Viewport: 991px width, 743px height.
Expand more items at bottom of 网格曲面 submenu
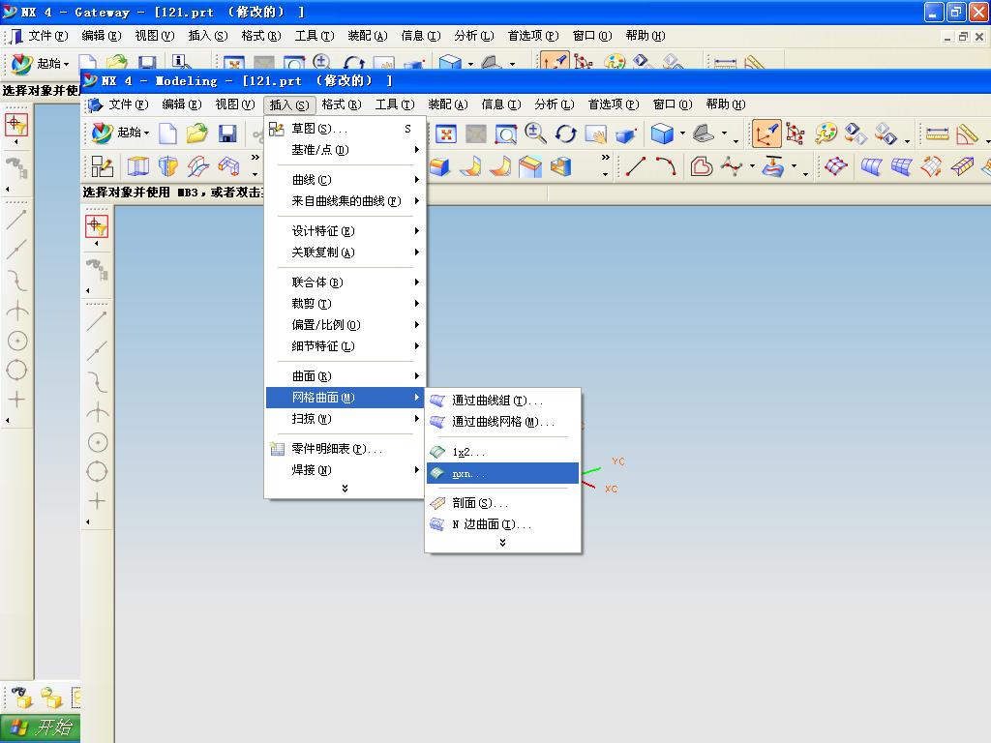pos(502,543)
